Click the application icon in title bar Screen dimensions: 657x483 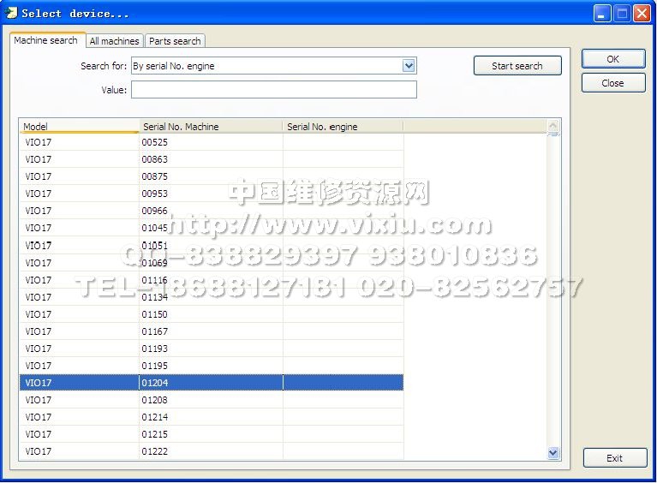click(11, 13)
